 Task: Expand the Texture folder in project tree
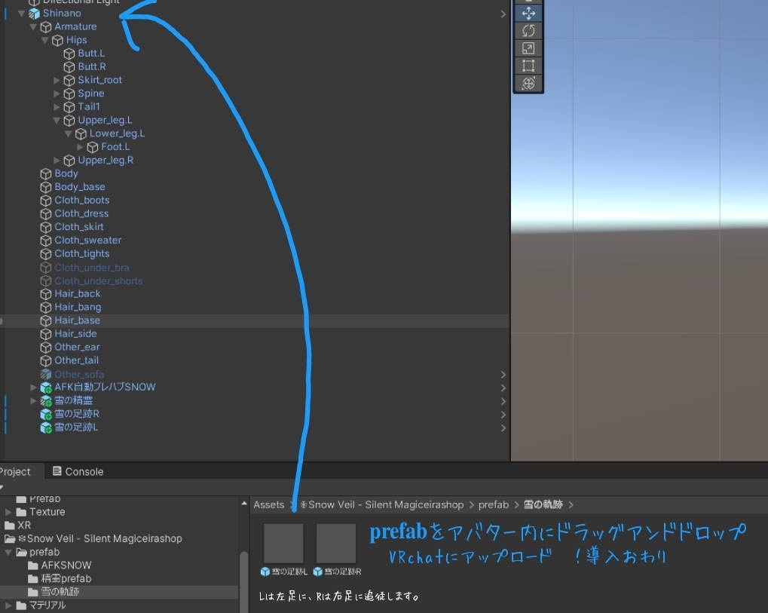click(x=8, y=512)
